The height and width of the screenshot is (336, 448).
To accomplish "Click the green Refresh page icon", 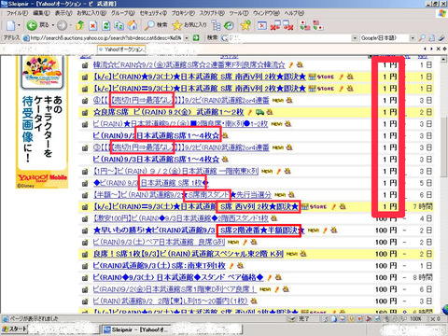I will 105,25.
